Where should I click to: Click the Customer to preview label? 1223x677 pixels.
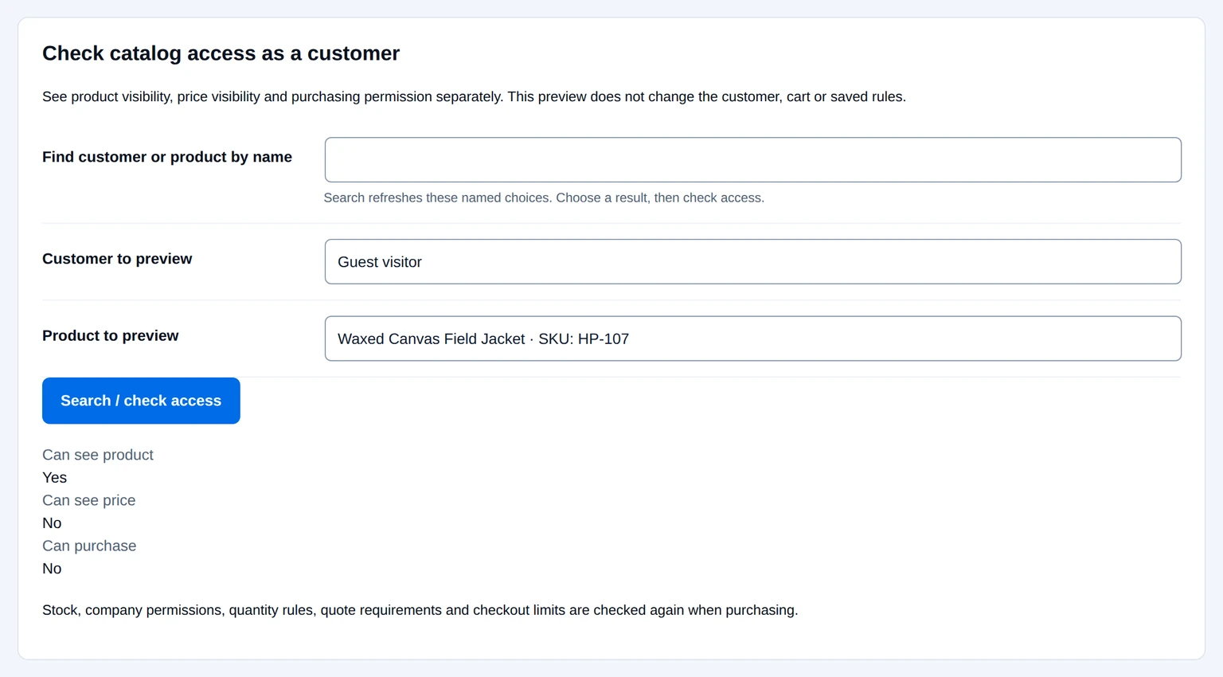(x=117, y=259)
